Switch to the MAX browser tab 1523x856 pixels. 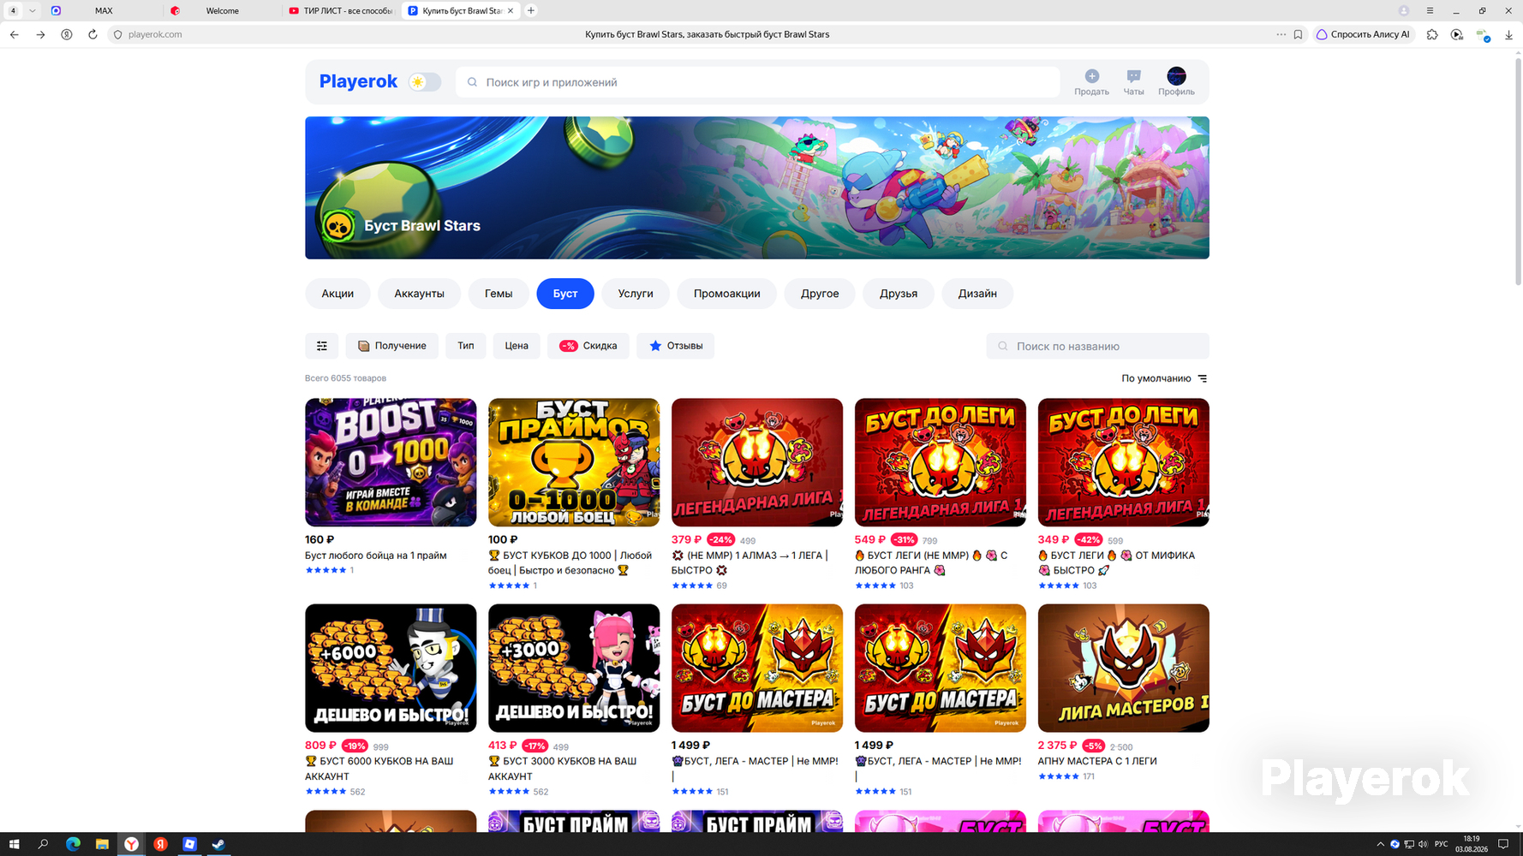[x=104, y=10]
